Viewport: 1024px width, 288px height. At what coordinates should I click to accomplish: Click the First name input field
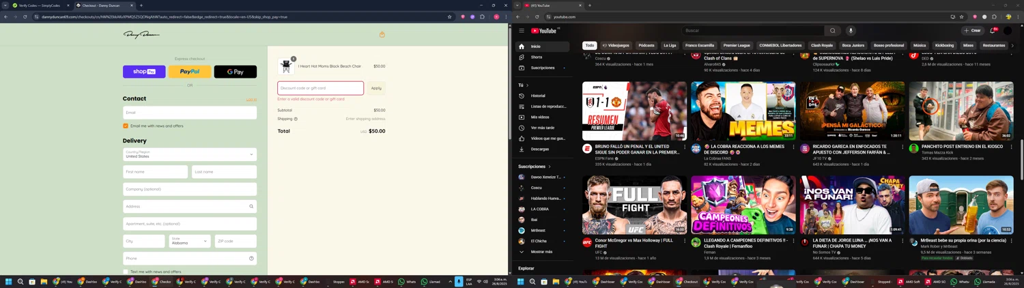click(x=156, y=172)
